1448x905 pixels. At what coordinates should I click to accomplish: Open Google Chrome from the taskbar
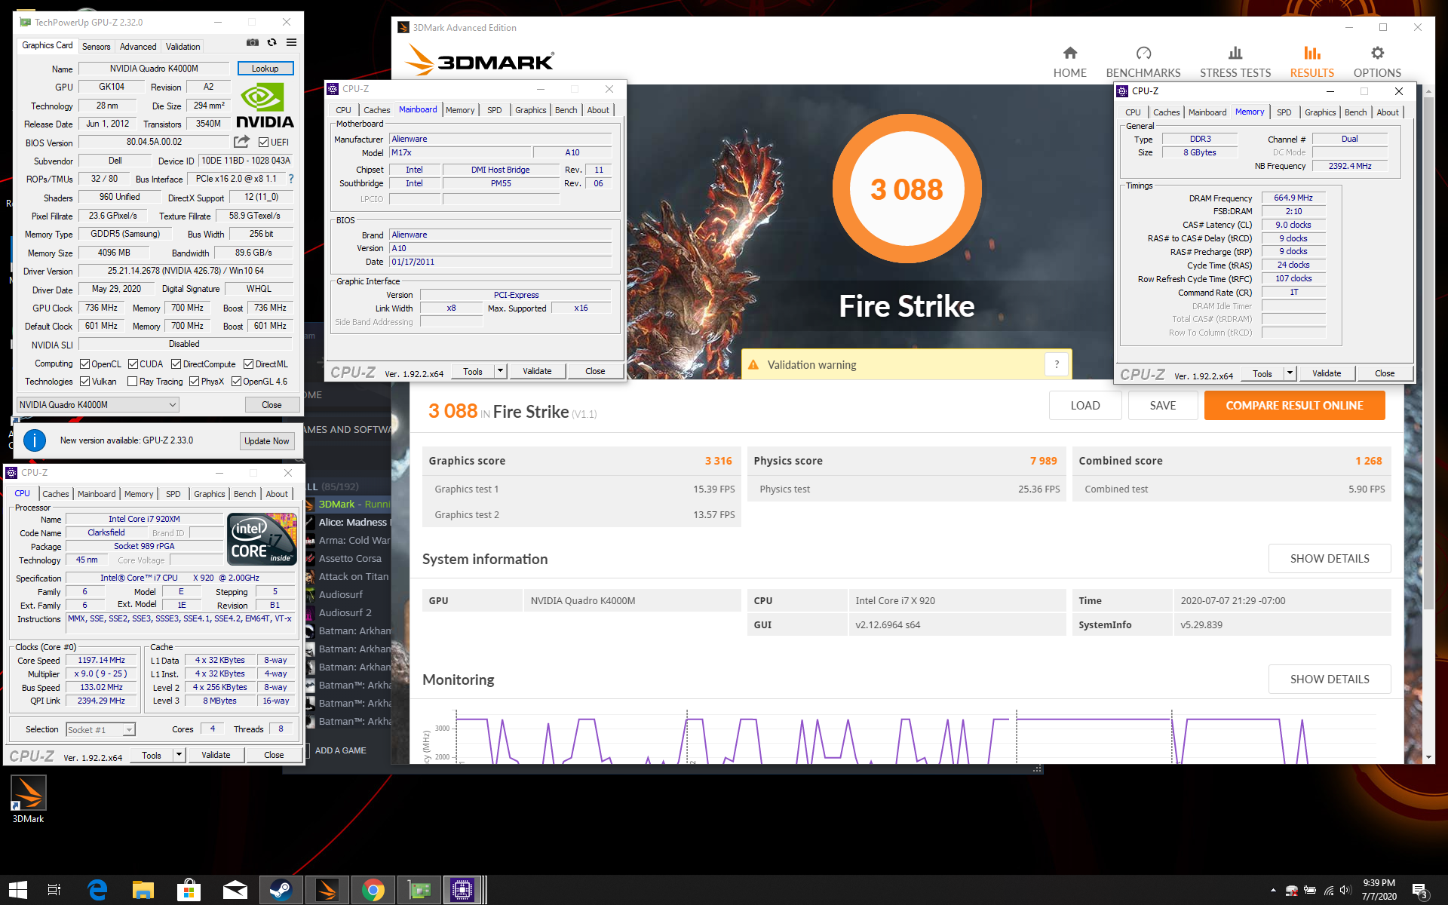tap(373, 890)
